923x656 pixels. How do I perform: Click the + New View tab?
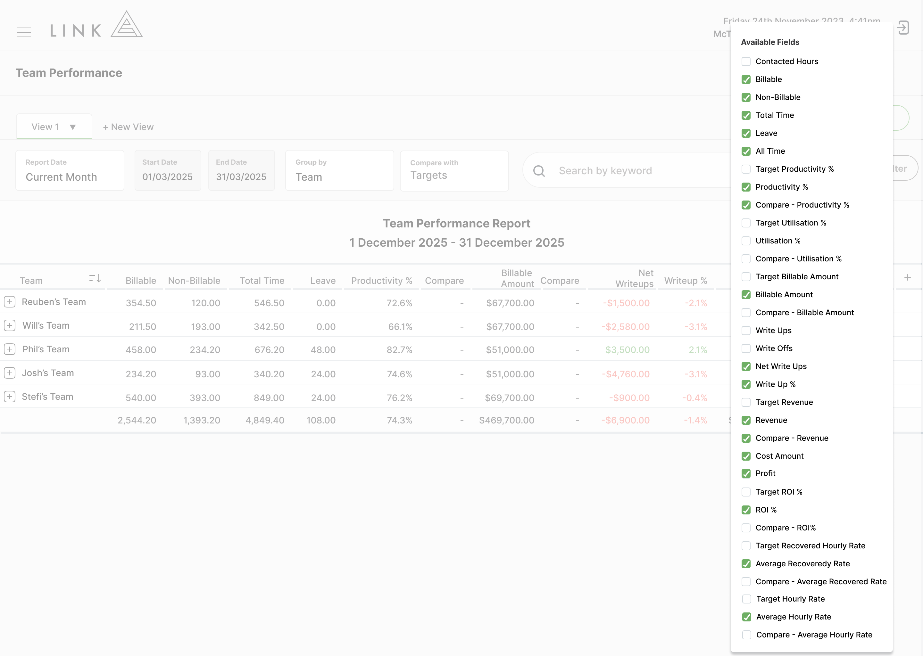[128, 127]
